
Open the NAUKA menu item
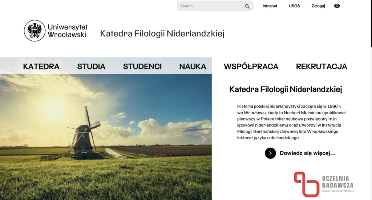coord(193,67)
